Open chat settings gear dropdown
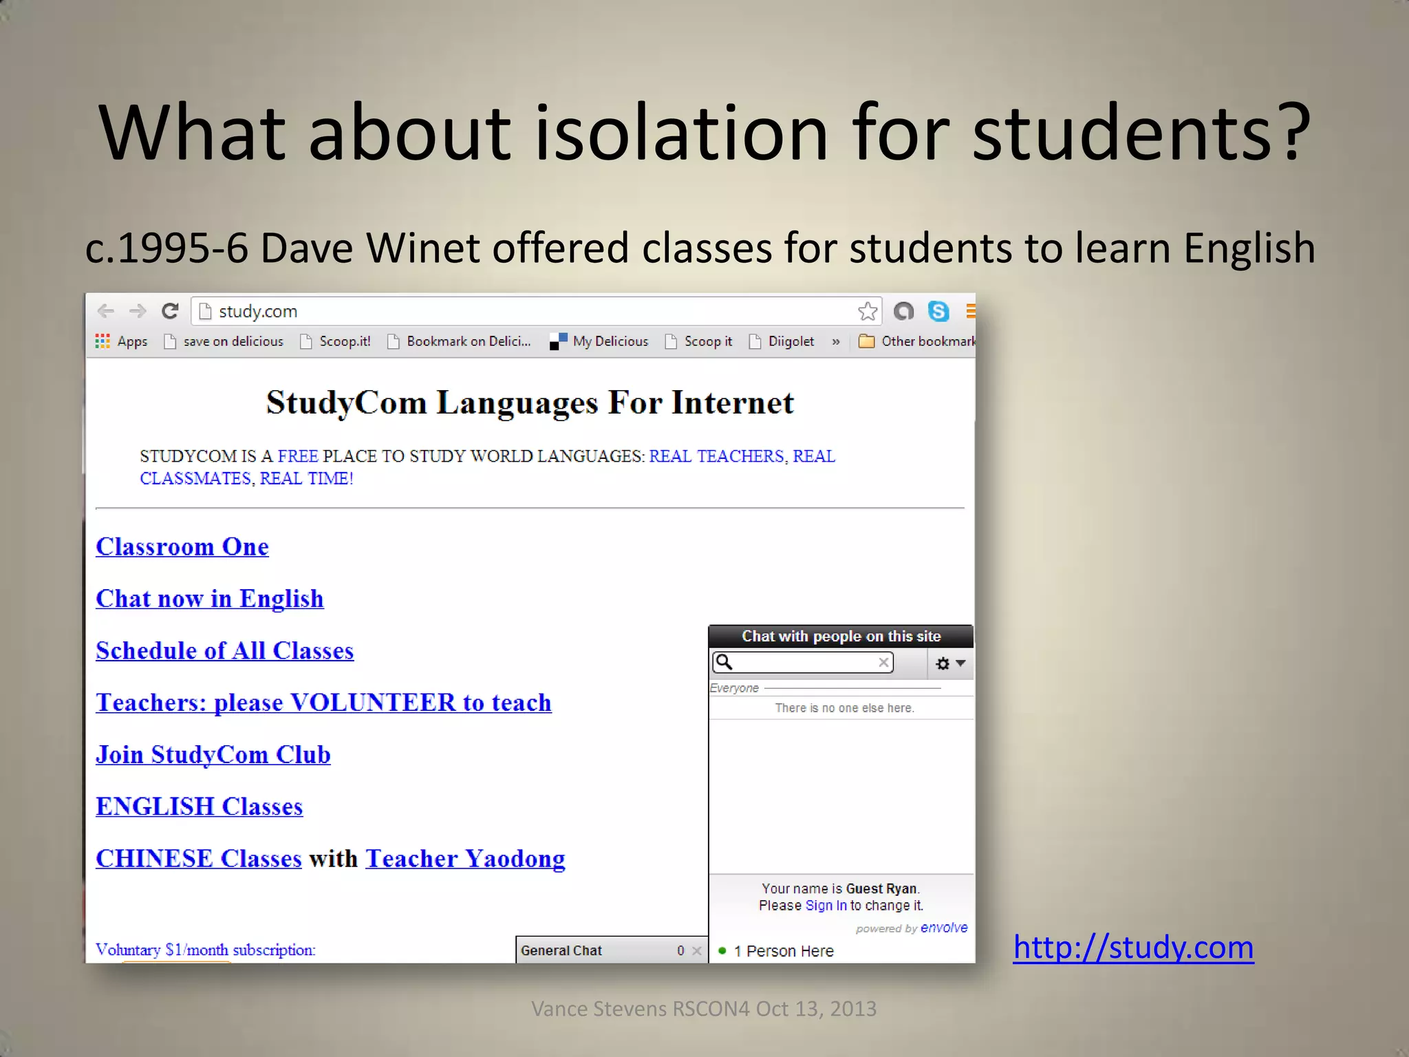1409x1057 pixels. tap(950, 663)
